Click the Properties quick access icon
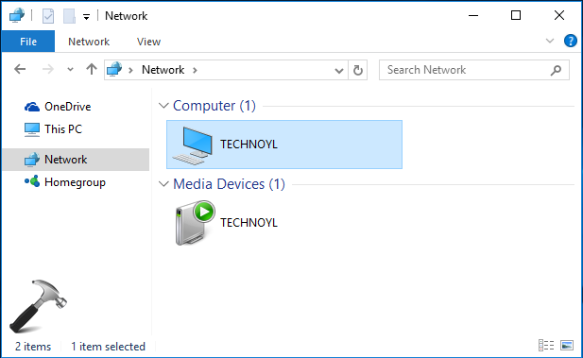Screen dimensions: 583x358 click(x=48, y=16)
